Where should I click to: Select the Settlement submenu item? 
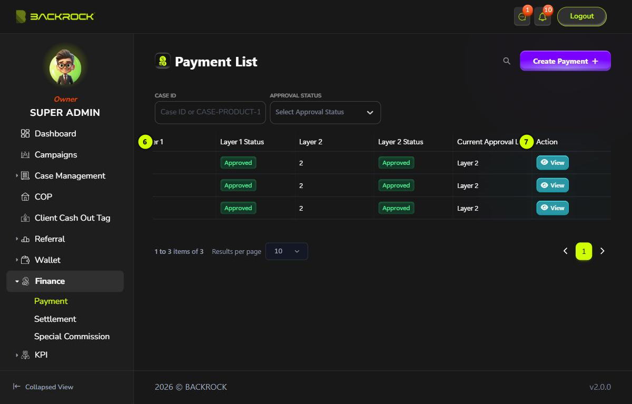click(x=55, y=319)
